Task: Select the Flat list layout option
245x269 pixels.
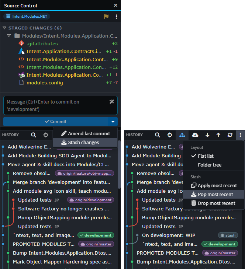Action: pos(214,156)
